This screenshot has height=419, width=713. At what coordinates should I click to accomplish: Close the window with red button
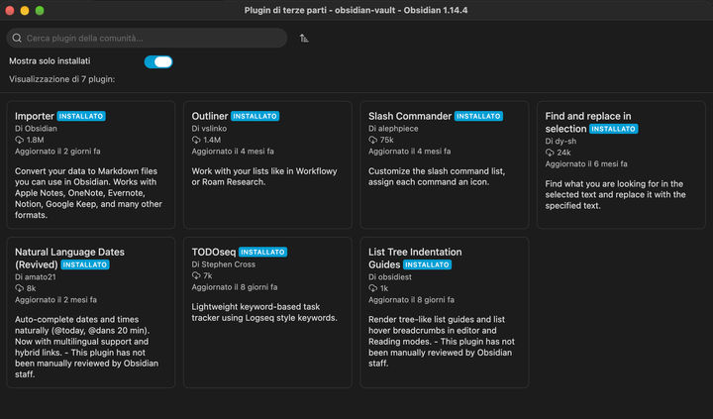pyautogui.click(x=10, y=10)
